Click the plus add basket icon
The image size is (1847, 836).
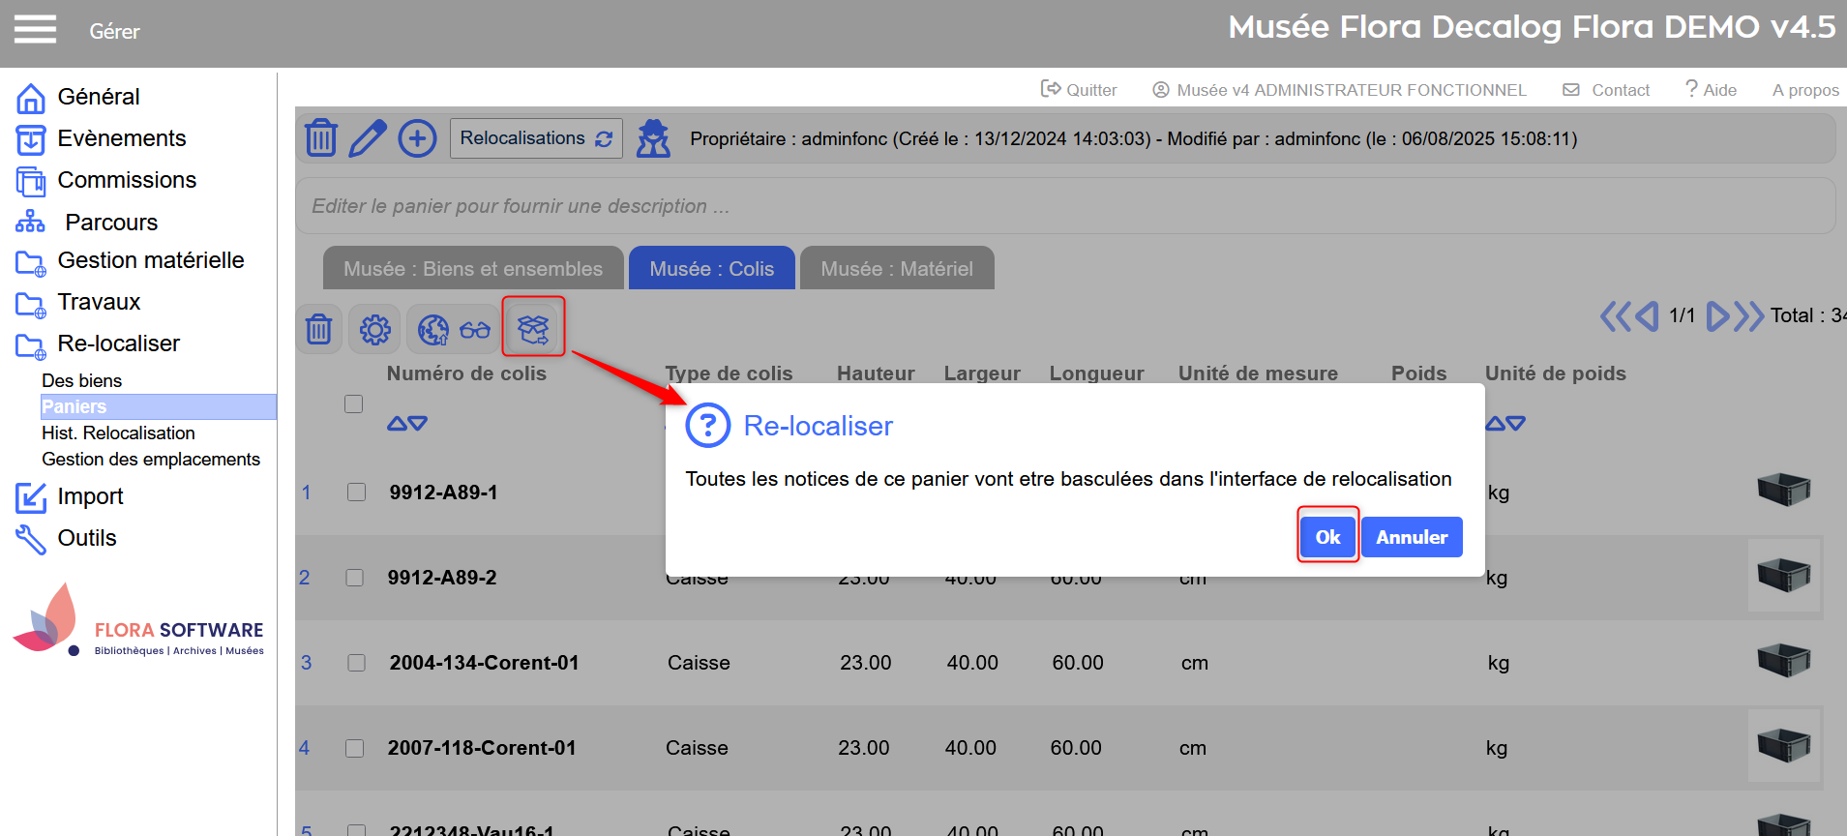point(417,138)
